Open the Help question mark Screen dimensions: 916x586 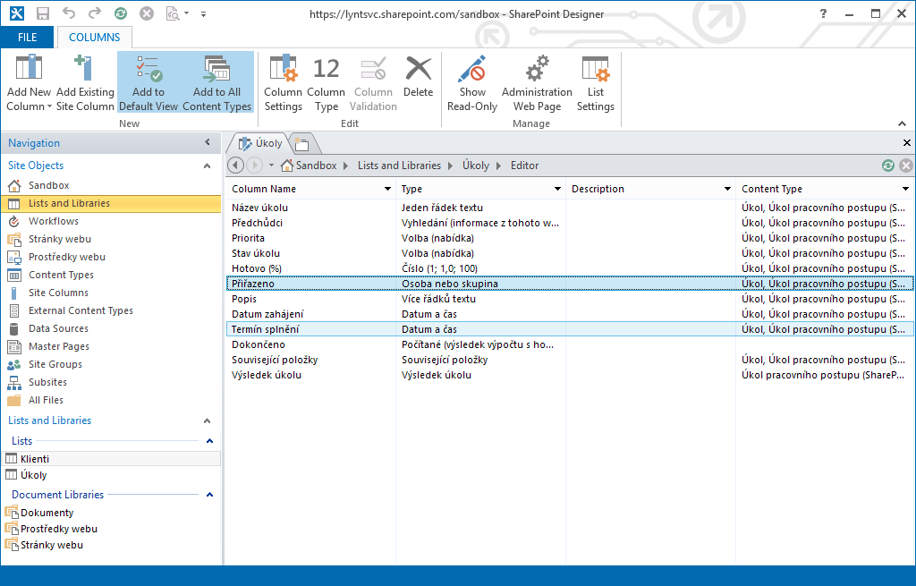click(823, 13)
